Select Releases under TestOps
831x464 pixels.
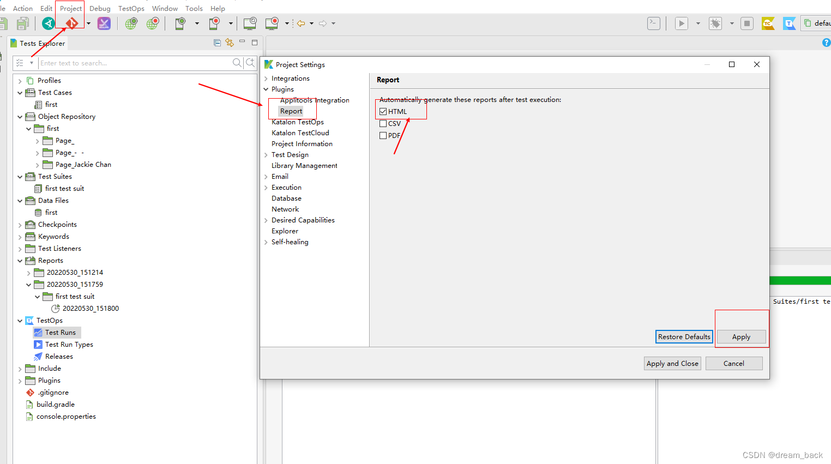click(x=59, y=357)
